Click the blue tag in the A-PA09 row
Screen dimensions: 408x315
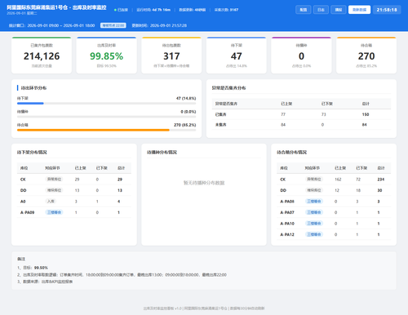pos(54,212)
